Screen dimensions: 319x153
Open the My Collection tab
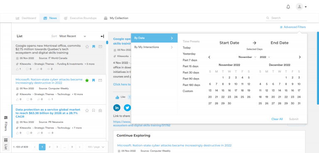(x=116, y=18)
